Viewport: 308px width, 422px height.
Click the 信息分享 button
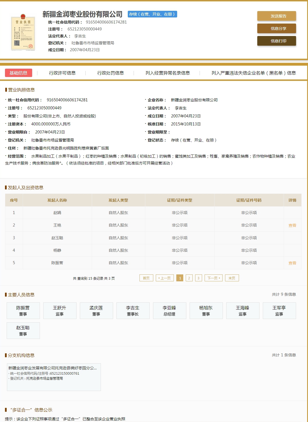pyautogui.click(x=276, y=29)
